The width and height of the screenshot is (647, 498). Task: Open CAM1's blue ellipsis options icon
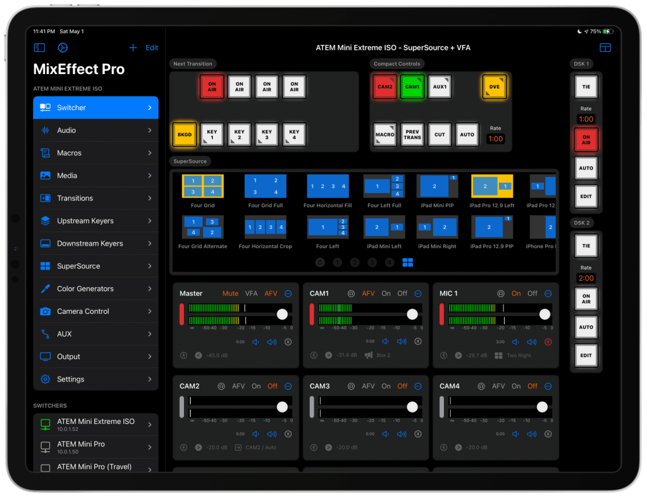tap(417, 293)
